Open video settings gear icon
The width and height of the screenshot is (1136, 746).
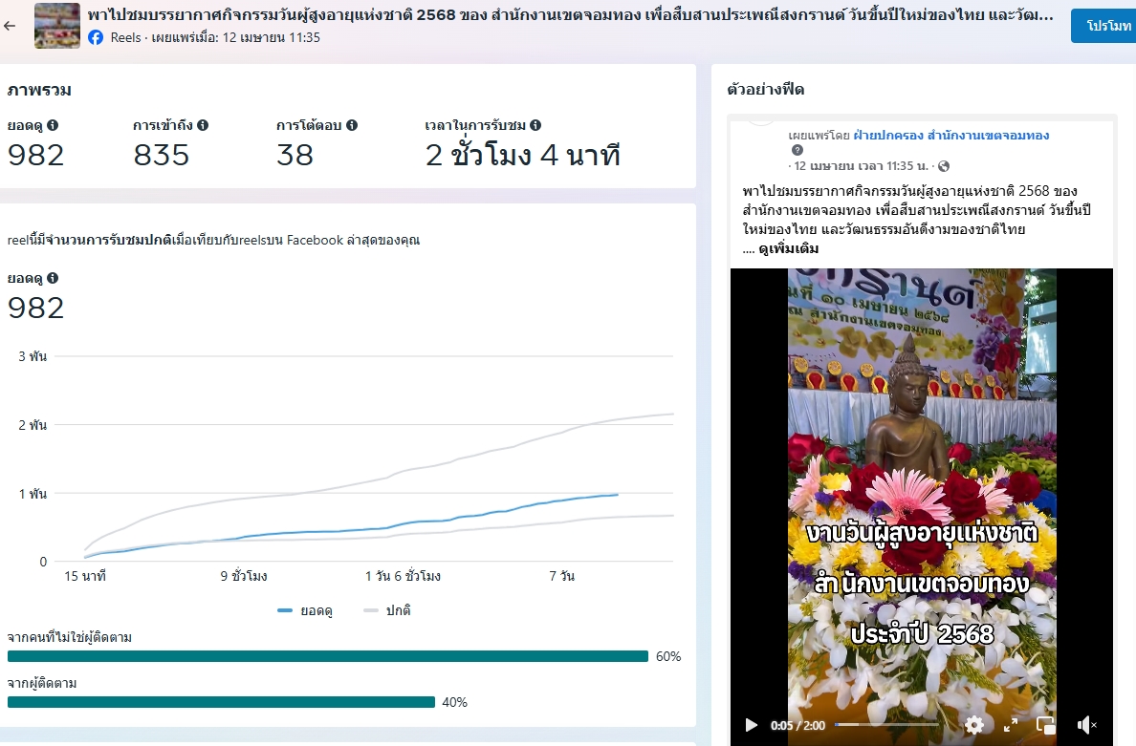pyautogui.click(x=973, y=725)
